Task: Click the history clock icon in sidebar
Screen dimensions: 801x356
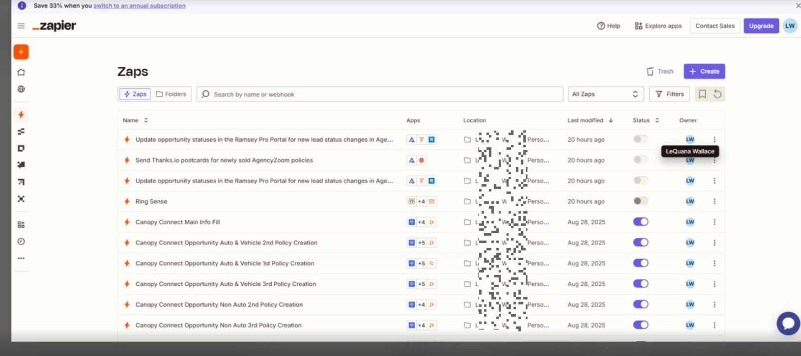Action: tap(21, 242)
